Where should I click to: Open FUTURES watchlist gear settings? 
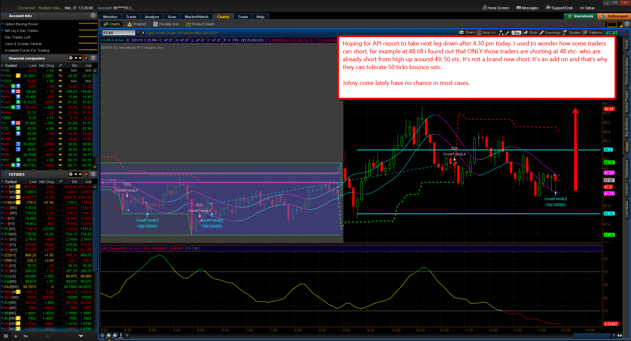coord(70,174)
